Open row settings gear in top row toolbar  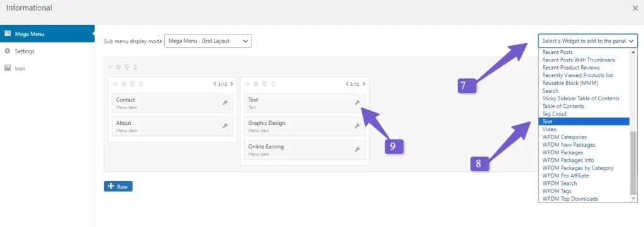coord(119,67)
